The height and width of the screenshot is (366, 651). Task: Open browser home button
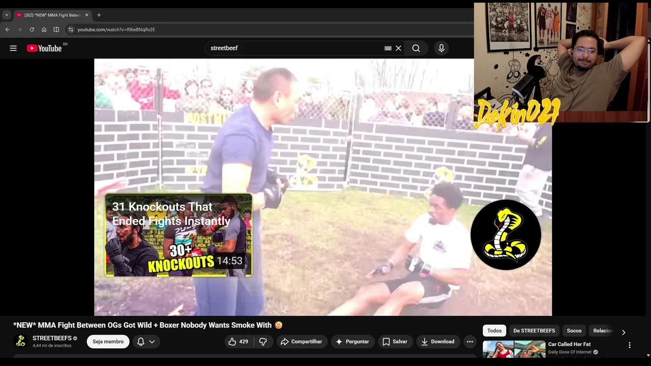(x=44, y=29)
